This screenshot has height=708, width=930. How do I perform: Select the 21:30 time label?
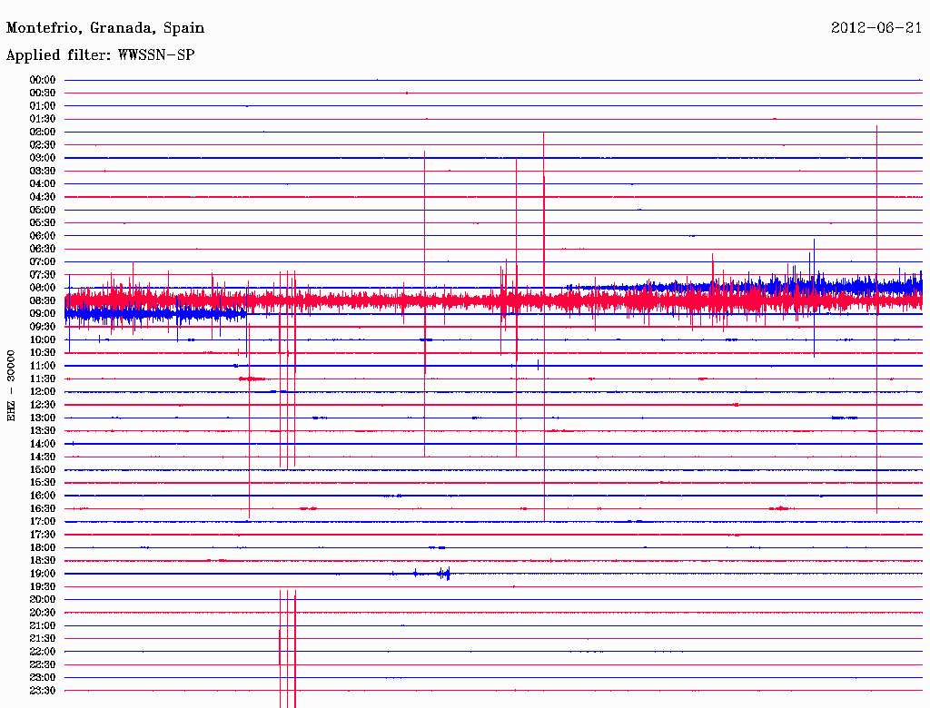pos(43,639)
